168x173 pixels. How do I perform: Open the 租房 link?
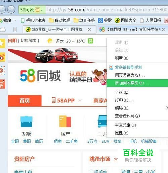pos(58,141)
